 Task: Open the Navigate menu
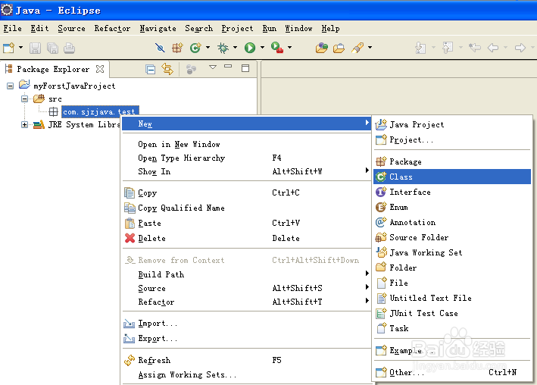point(158,29)
